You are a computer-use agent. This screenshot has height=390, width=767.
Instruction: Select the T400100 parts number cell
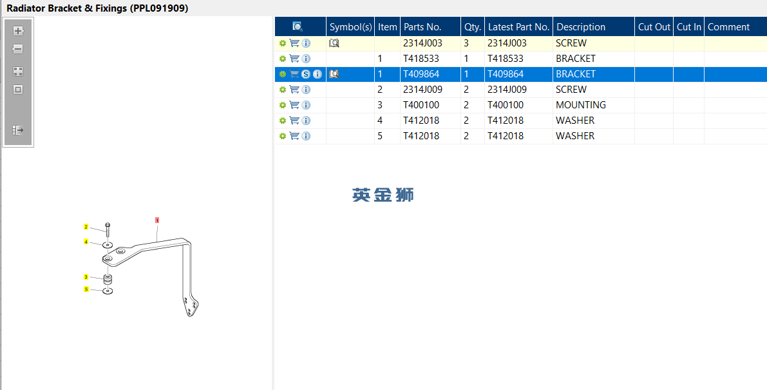430,105
